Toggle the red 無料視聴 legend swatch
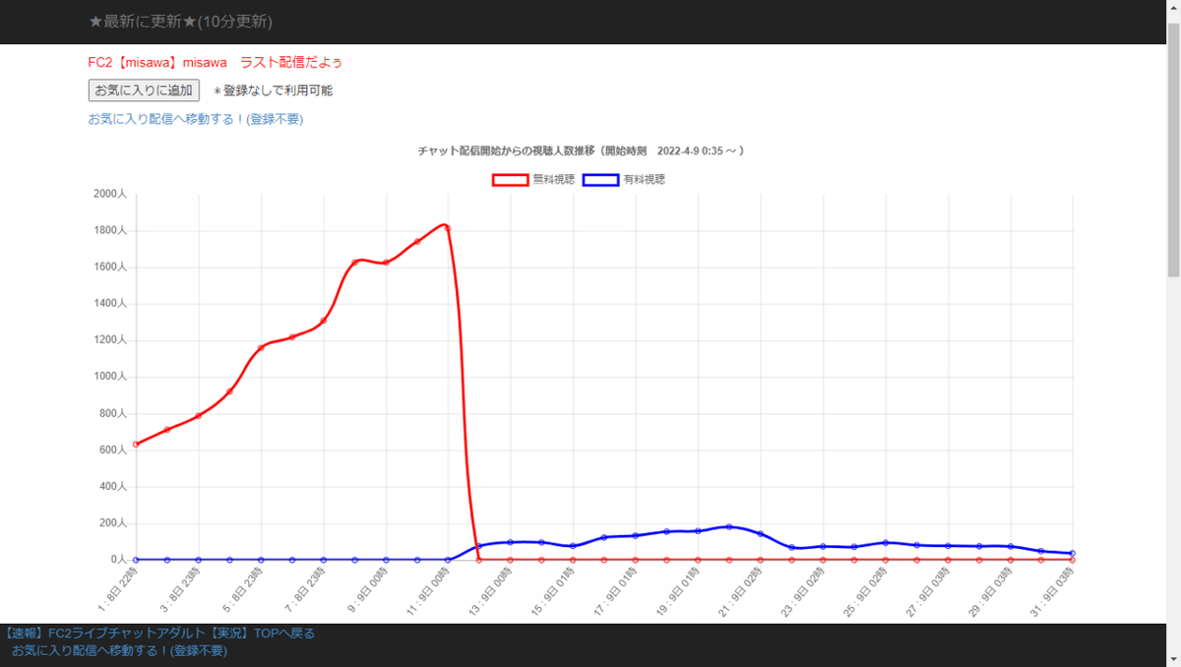Image resolution: width=1181 pixels, height=667 pixels. click(x=510, y=180)
